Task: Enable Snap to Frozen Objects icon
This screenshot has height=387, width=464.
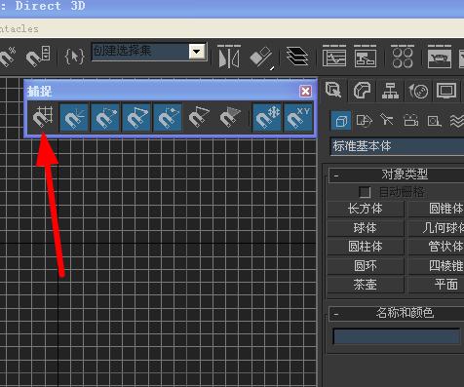Action: [x=267, y=117]
